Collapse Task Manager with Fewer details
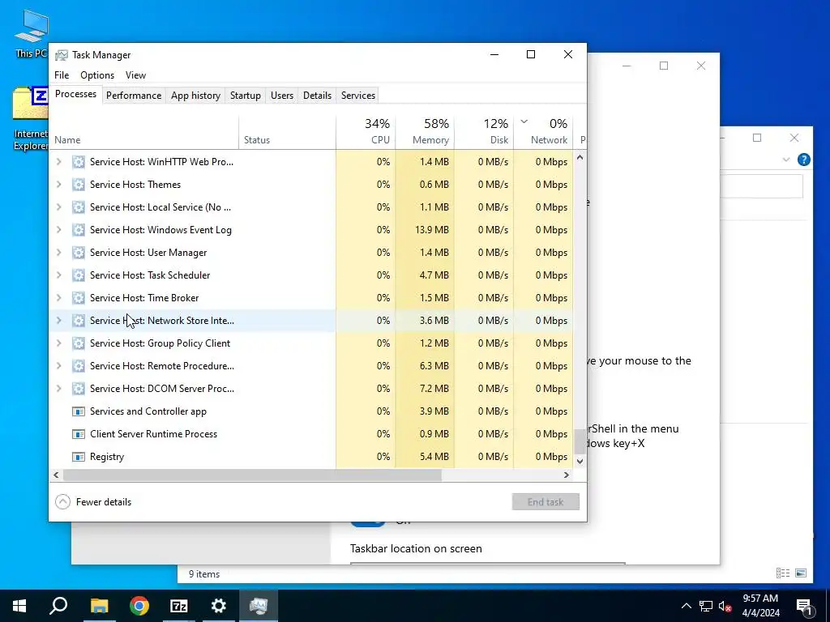This screenshot has width=830, height=622. 94,502
